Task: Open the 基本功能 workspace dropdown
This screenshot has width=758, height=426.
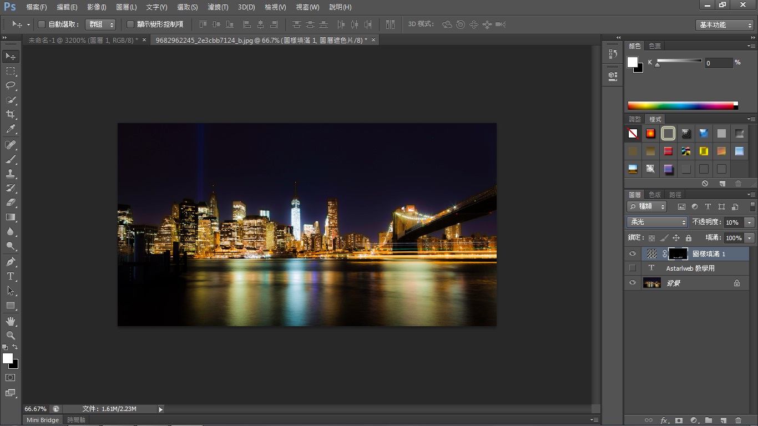Action: tap(725, 25)
